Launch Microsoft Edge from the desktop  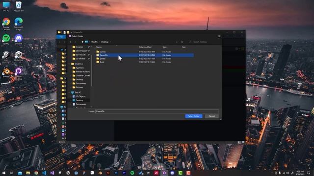tap(19, 24)
